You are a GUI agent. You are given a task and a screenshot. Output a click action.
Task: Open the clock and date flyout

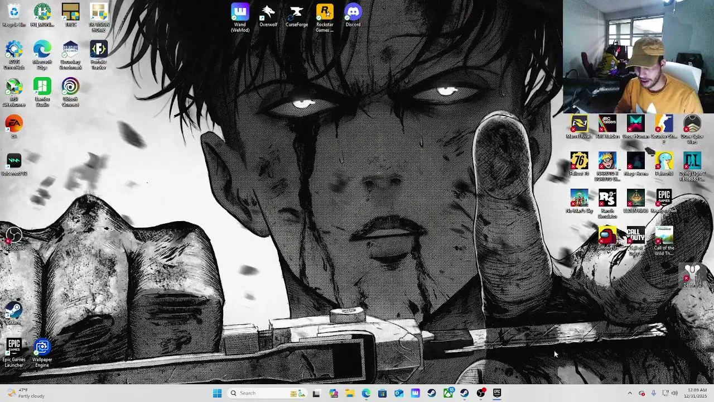(696, 393)
